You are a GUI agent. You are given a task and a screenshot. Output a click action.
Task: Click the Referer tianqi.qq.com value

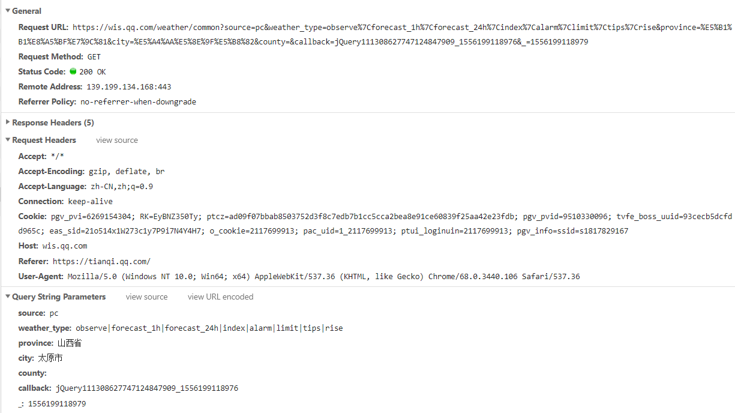tap(101, 262)
